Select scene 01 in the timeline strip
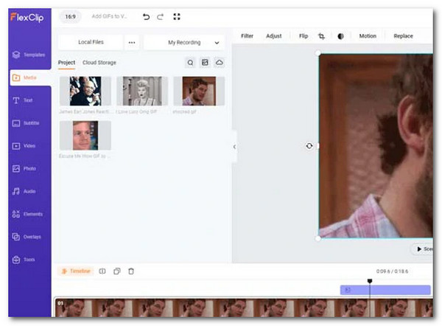This screenshot has height=326, width=442. pos(244,308)
